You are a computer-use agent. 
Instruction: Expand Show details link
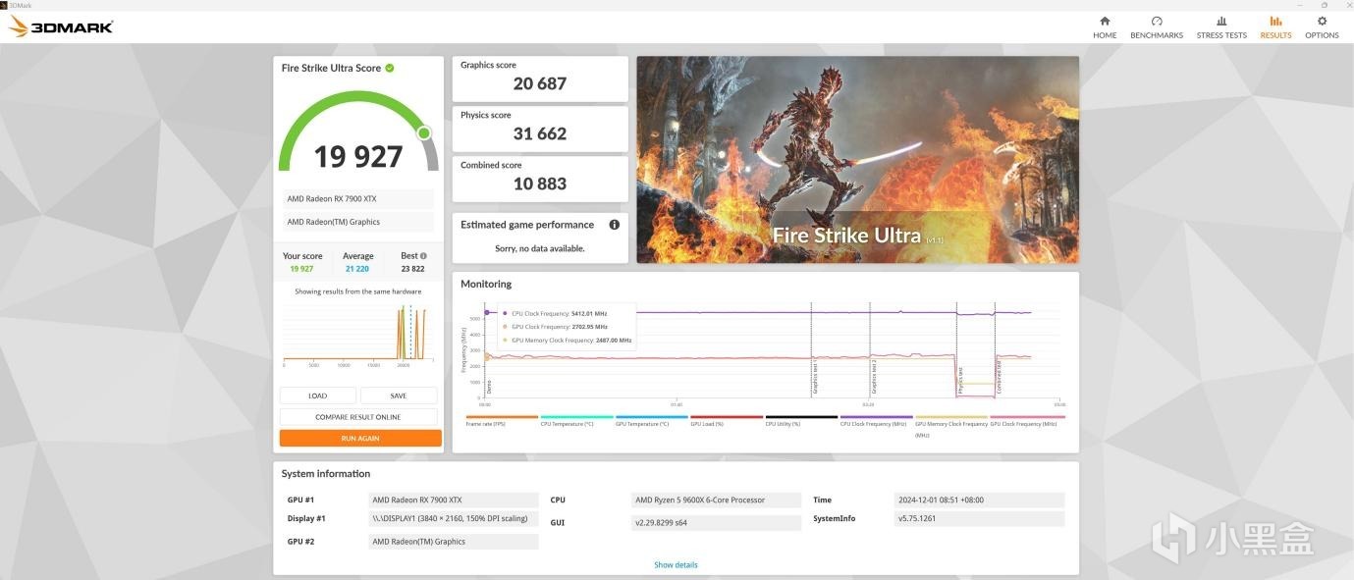coord(676,564)
